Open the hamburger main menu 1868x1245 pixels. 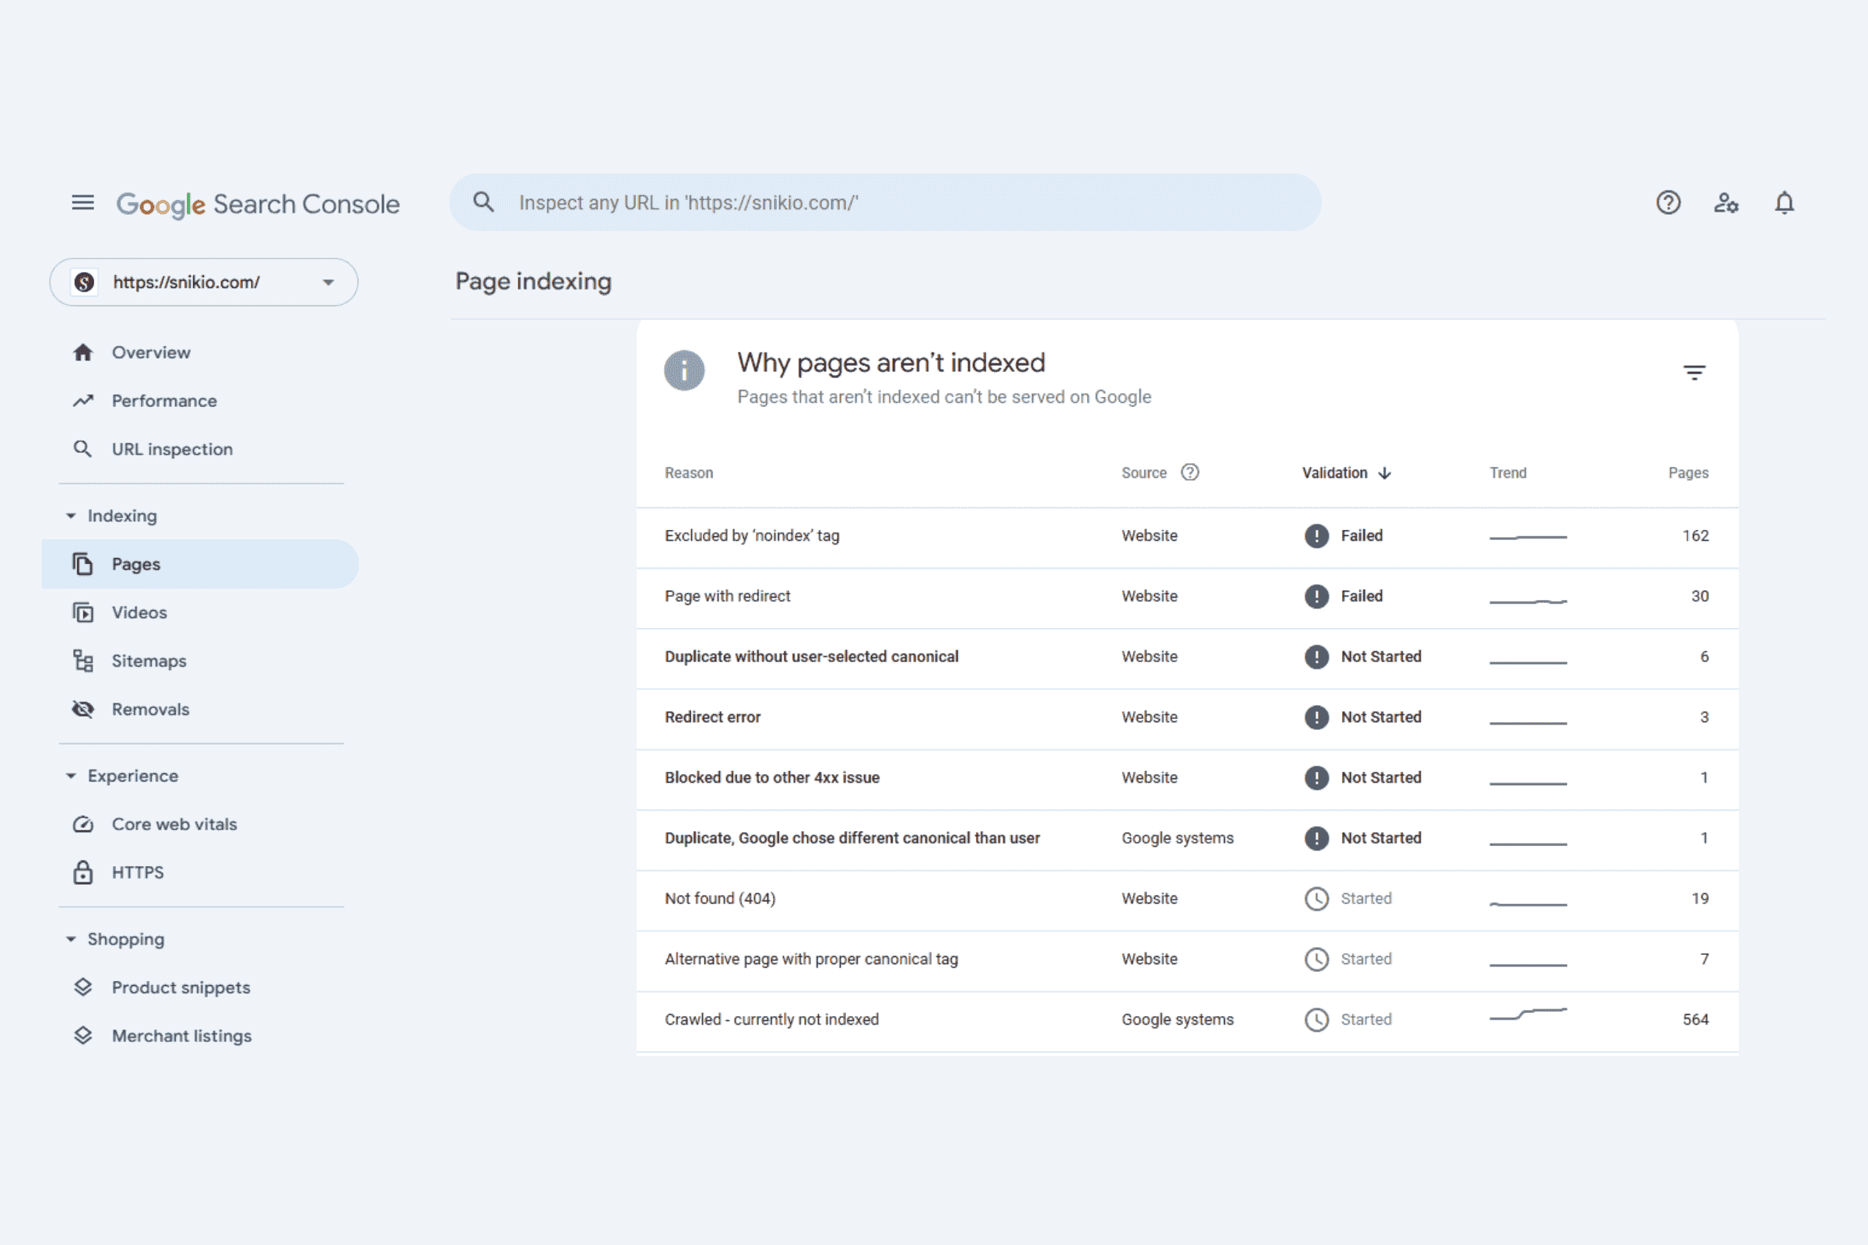tap(83, 203)
